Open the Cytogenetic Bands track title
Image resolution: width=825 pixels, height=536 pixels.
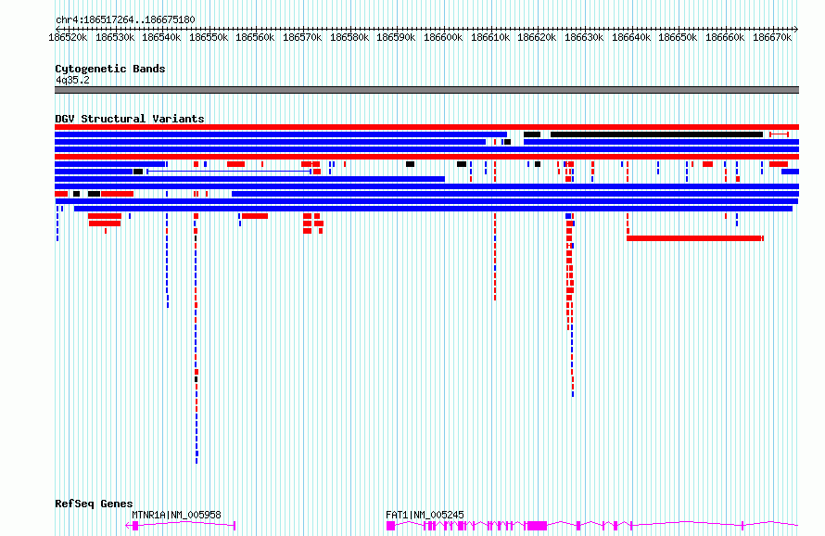110,69
